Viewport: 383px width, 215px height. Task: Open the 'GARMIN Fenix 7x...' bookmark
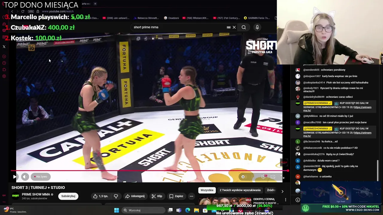257,18
